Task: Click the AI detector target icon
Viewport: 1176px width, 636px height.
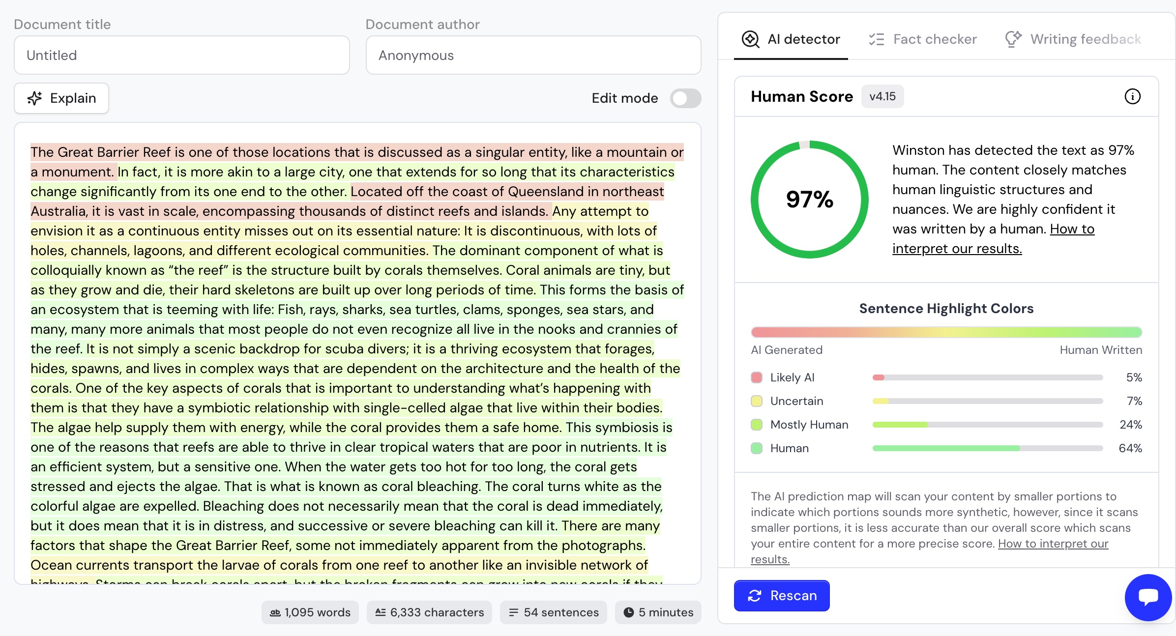Action: (750, 39)
